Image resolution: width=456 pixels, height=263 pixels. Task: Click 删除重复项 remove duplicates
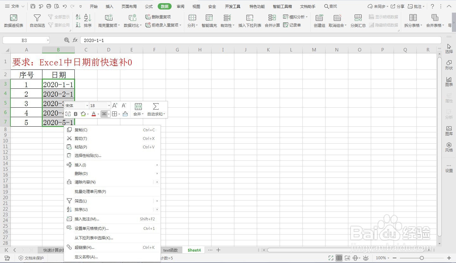(158, 17)
